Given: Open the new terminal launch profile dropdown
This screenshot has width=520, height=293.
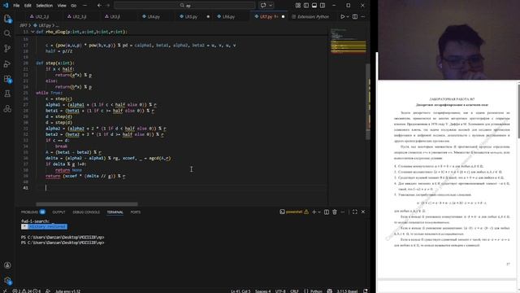Looking at the screenshot, I should 319,212.
